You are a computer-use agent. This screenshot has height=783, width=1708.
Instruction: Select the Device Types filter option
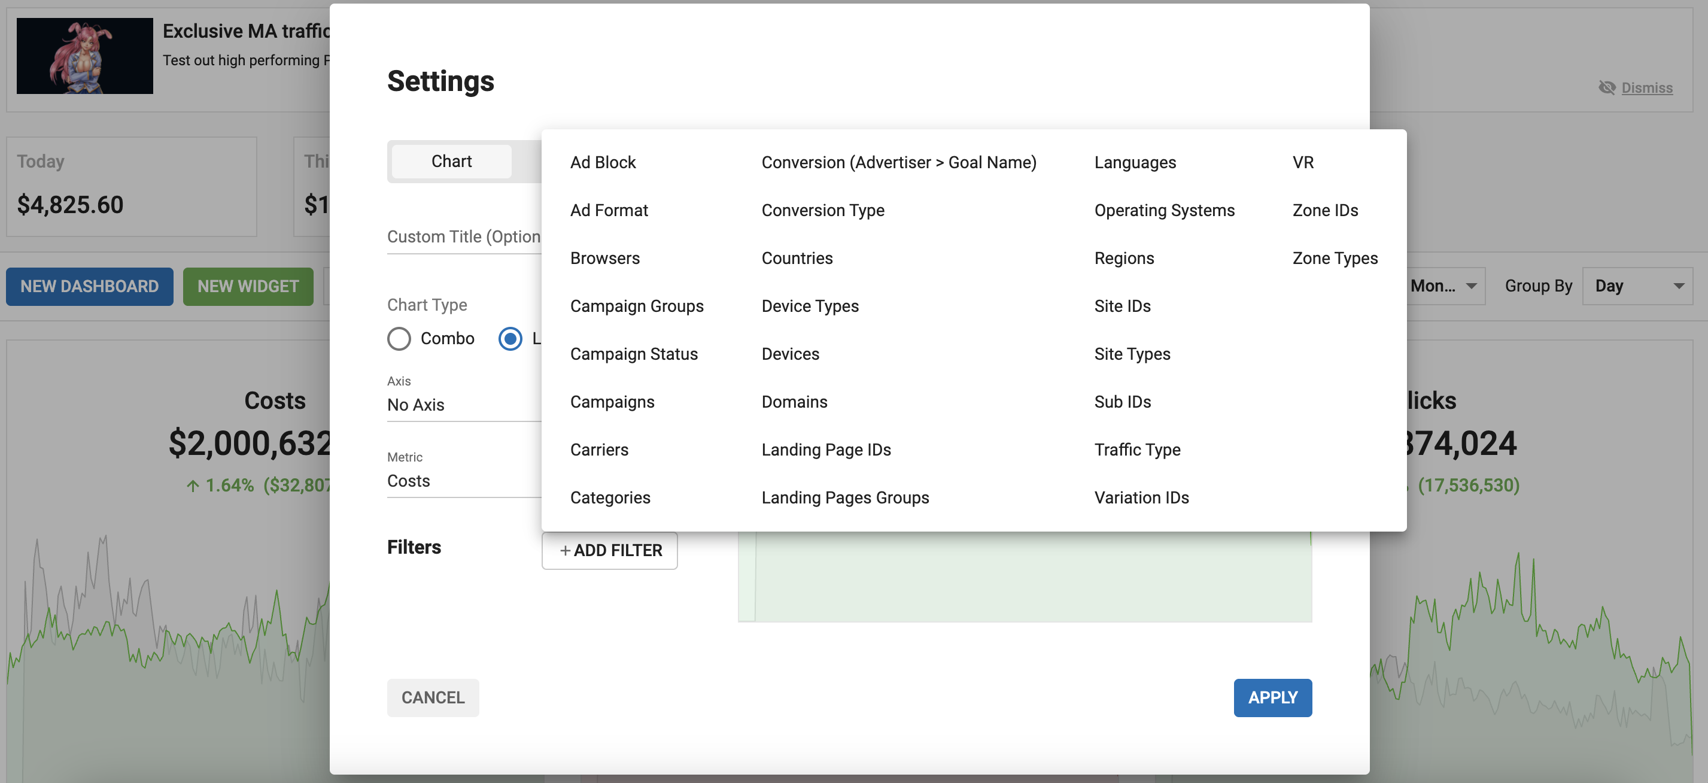812,305
